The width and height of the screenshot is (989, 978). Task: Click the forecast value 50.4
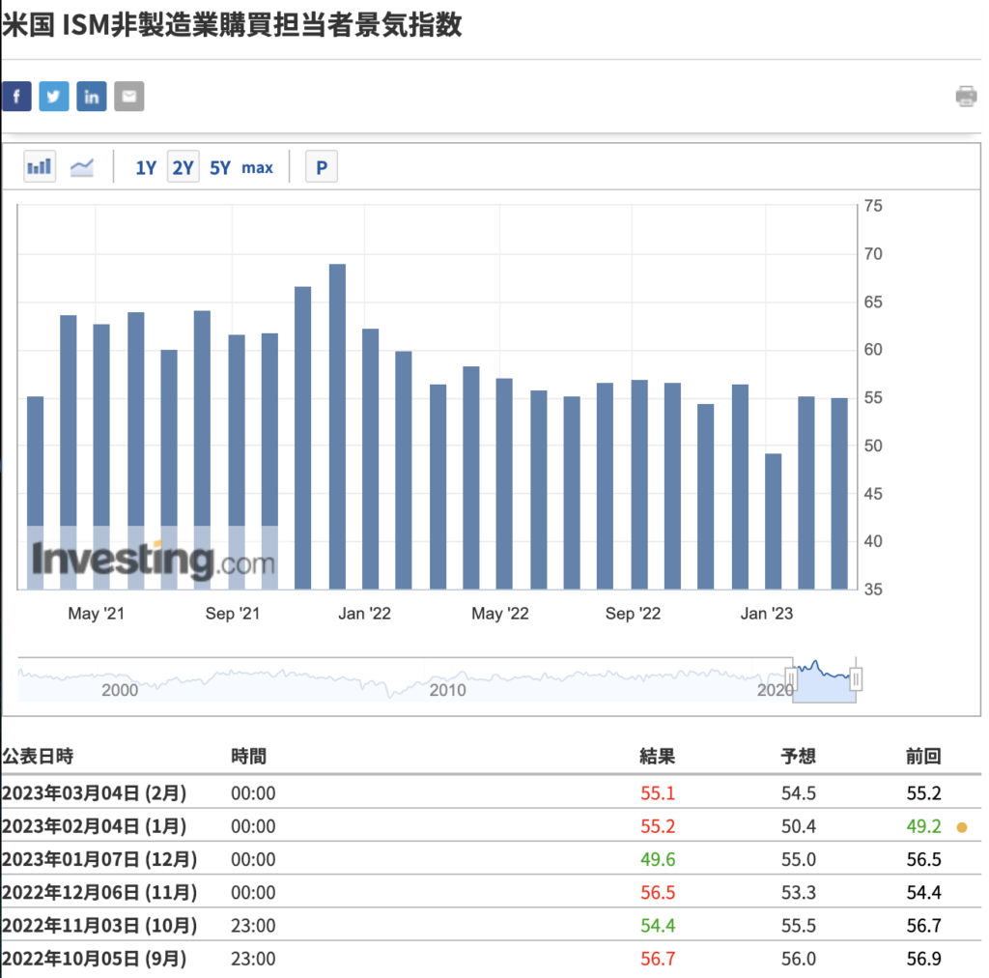[799, 826]
